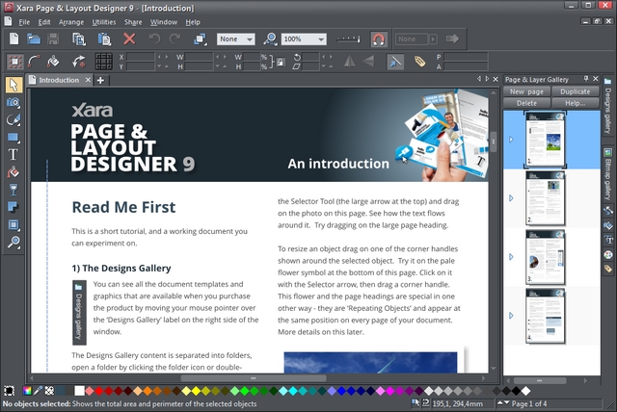This screenshot has width=617, height=412.
Task: Click the Copy icon in toolbar
Action: [x=79, y=39]
